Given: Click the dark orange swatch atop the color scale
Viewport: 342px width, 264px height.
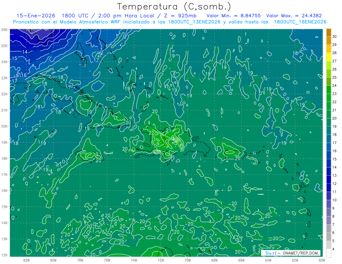Looking at the screenshot, I should [x=329, y=32].
